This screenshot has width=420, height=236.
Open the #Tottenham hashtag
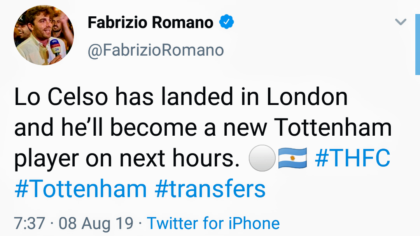tap(80, 189)
